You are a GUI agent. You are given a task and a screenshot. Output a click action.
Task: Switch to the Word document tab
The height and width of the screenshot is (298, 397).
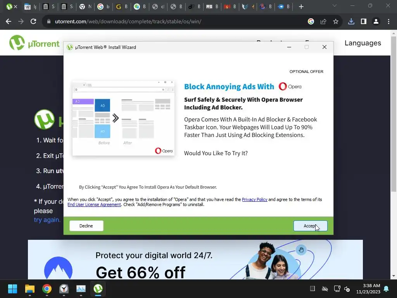(x=30, y=7)
